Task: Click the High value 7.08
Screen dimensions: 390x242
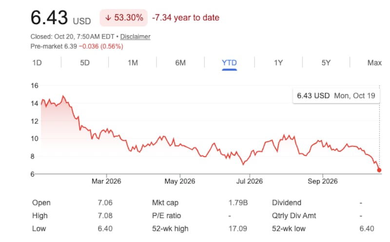Action: 105,216
